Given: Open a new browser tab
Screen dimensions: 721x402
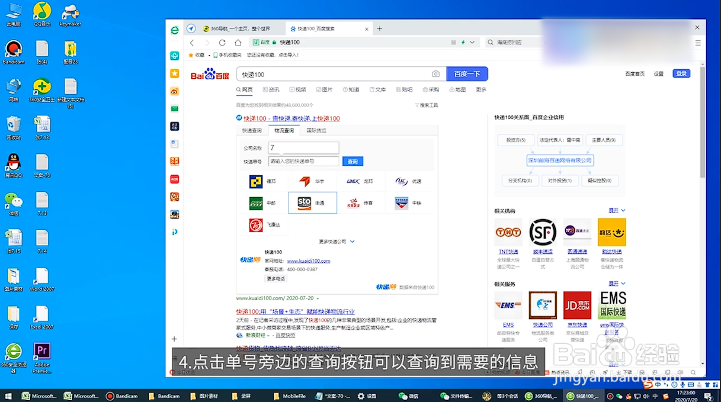Looking at the screenshot, I should [x=380, y=28].
